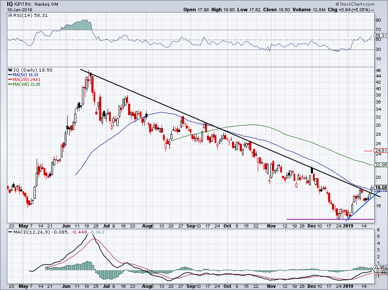Click the 58.31 RSI value tag on right axis
This screenshot has width=388, height=290.
click(x=381, y=36)
